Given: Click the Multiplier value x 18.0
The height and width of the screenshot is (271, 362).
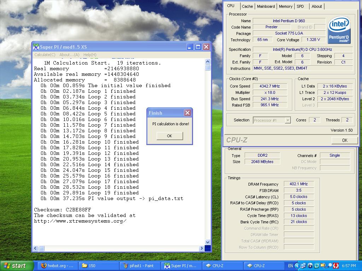Looking at the screenshot, I should click(270, 92).
